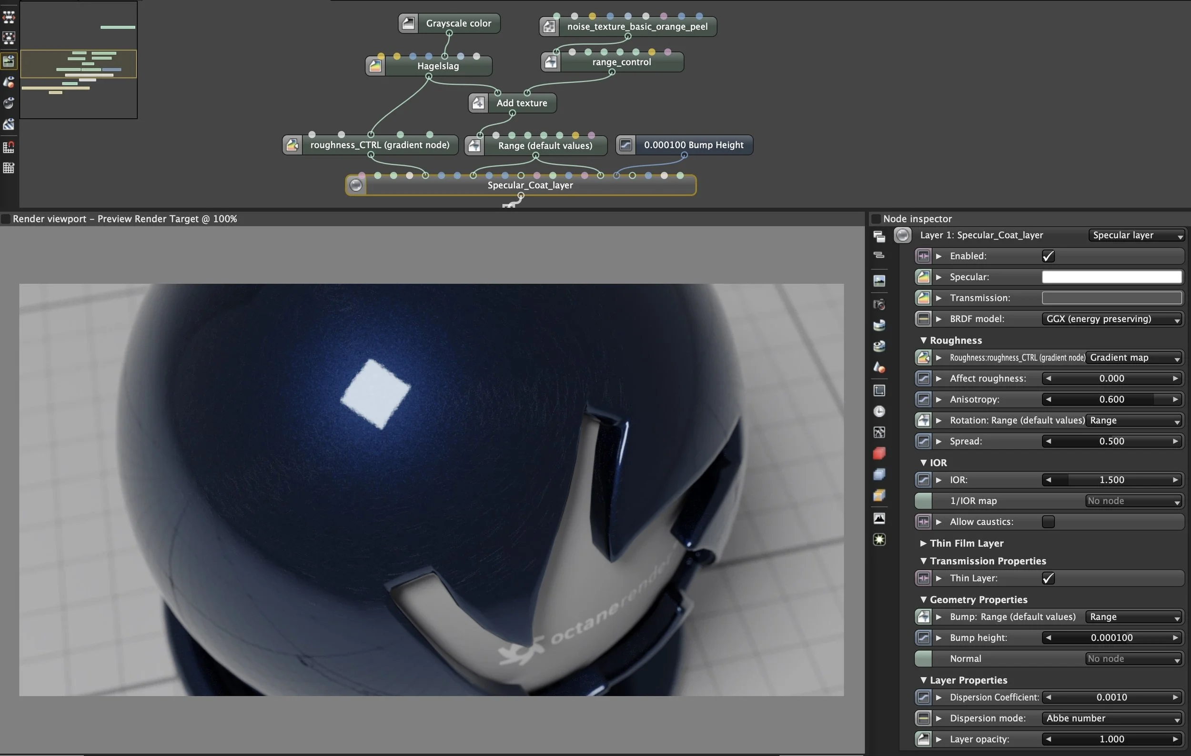Open the geometry cone-and-sphere icon

879,367
